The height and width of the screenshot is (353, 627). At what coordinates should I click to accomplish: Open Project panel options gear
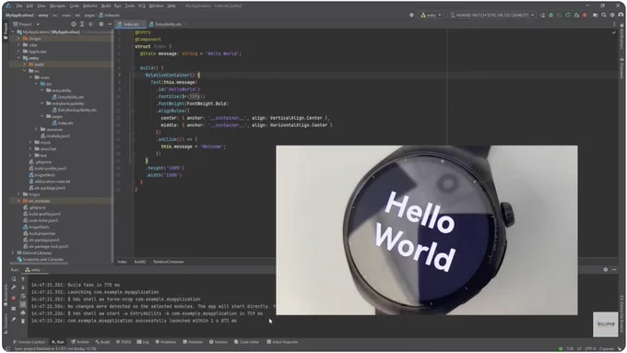click(101, 24)
